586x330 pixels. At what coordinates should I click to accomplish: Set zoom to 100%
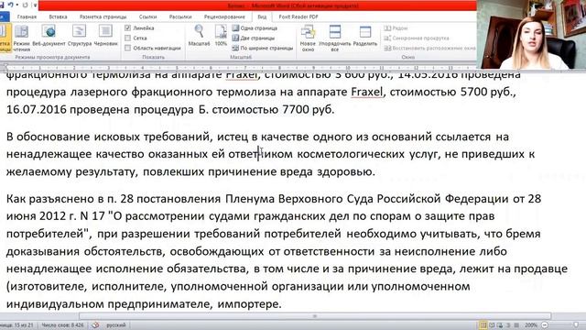pos(221,36)
